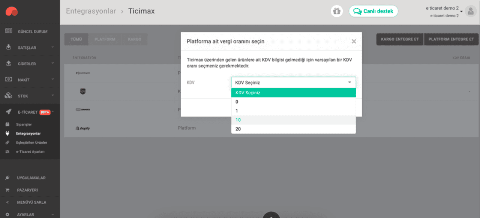Click the Satışlar download icon
This screenshot has width=480, height=218.
[8, 47]
